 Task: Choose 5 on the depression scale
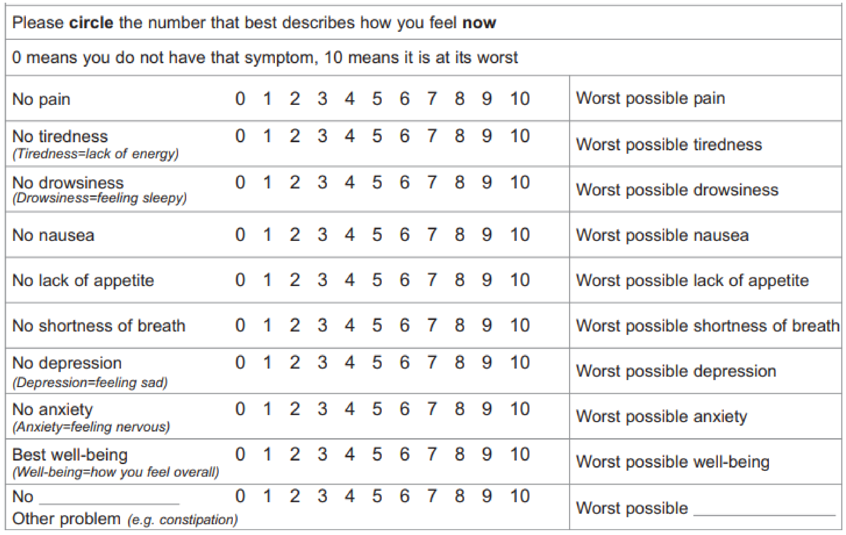pos(377,362)
